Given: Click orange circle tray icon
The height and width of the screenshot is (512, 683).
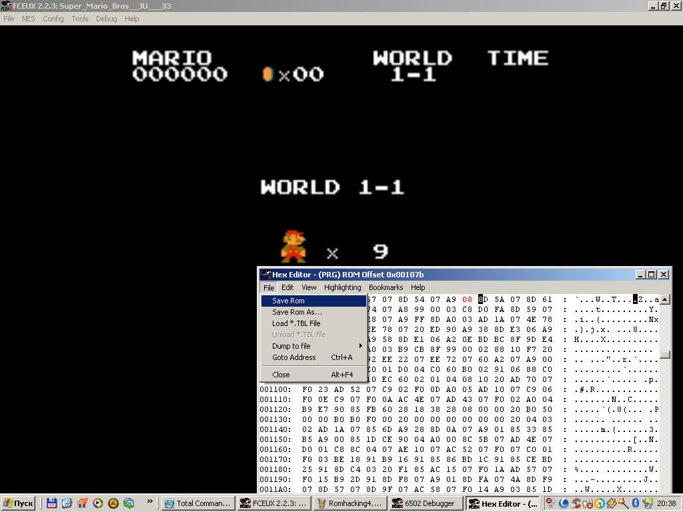Looking at the screenshot, I should click(x=600, y=503).
